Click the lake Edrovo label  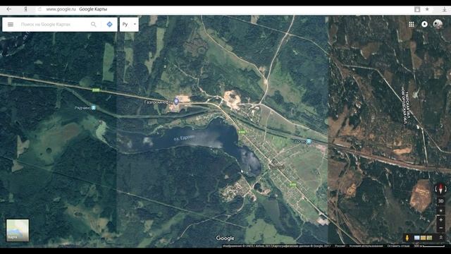184,138
